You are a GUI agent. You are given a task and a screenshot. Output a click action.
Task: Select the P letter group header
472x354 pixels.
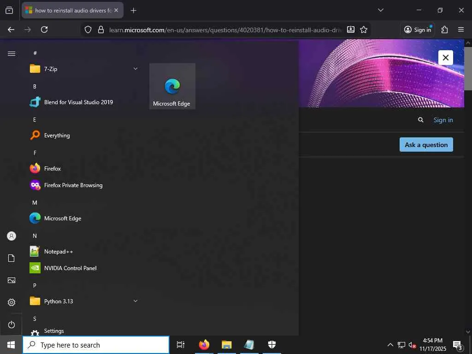pyautogui.click(x=35, y=285)
